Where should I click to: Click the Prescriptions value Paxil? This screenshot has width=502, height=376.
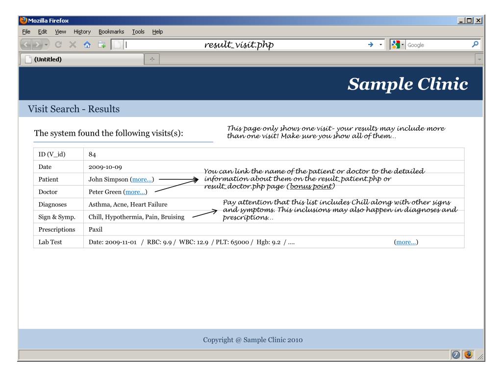(x=96, y=230)
